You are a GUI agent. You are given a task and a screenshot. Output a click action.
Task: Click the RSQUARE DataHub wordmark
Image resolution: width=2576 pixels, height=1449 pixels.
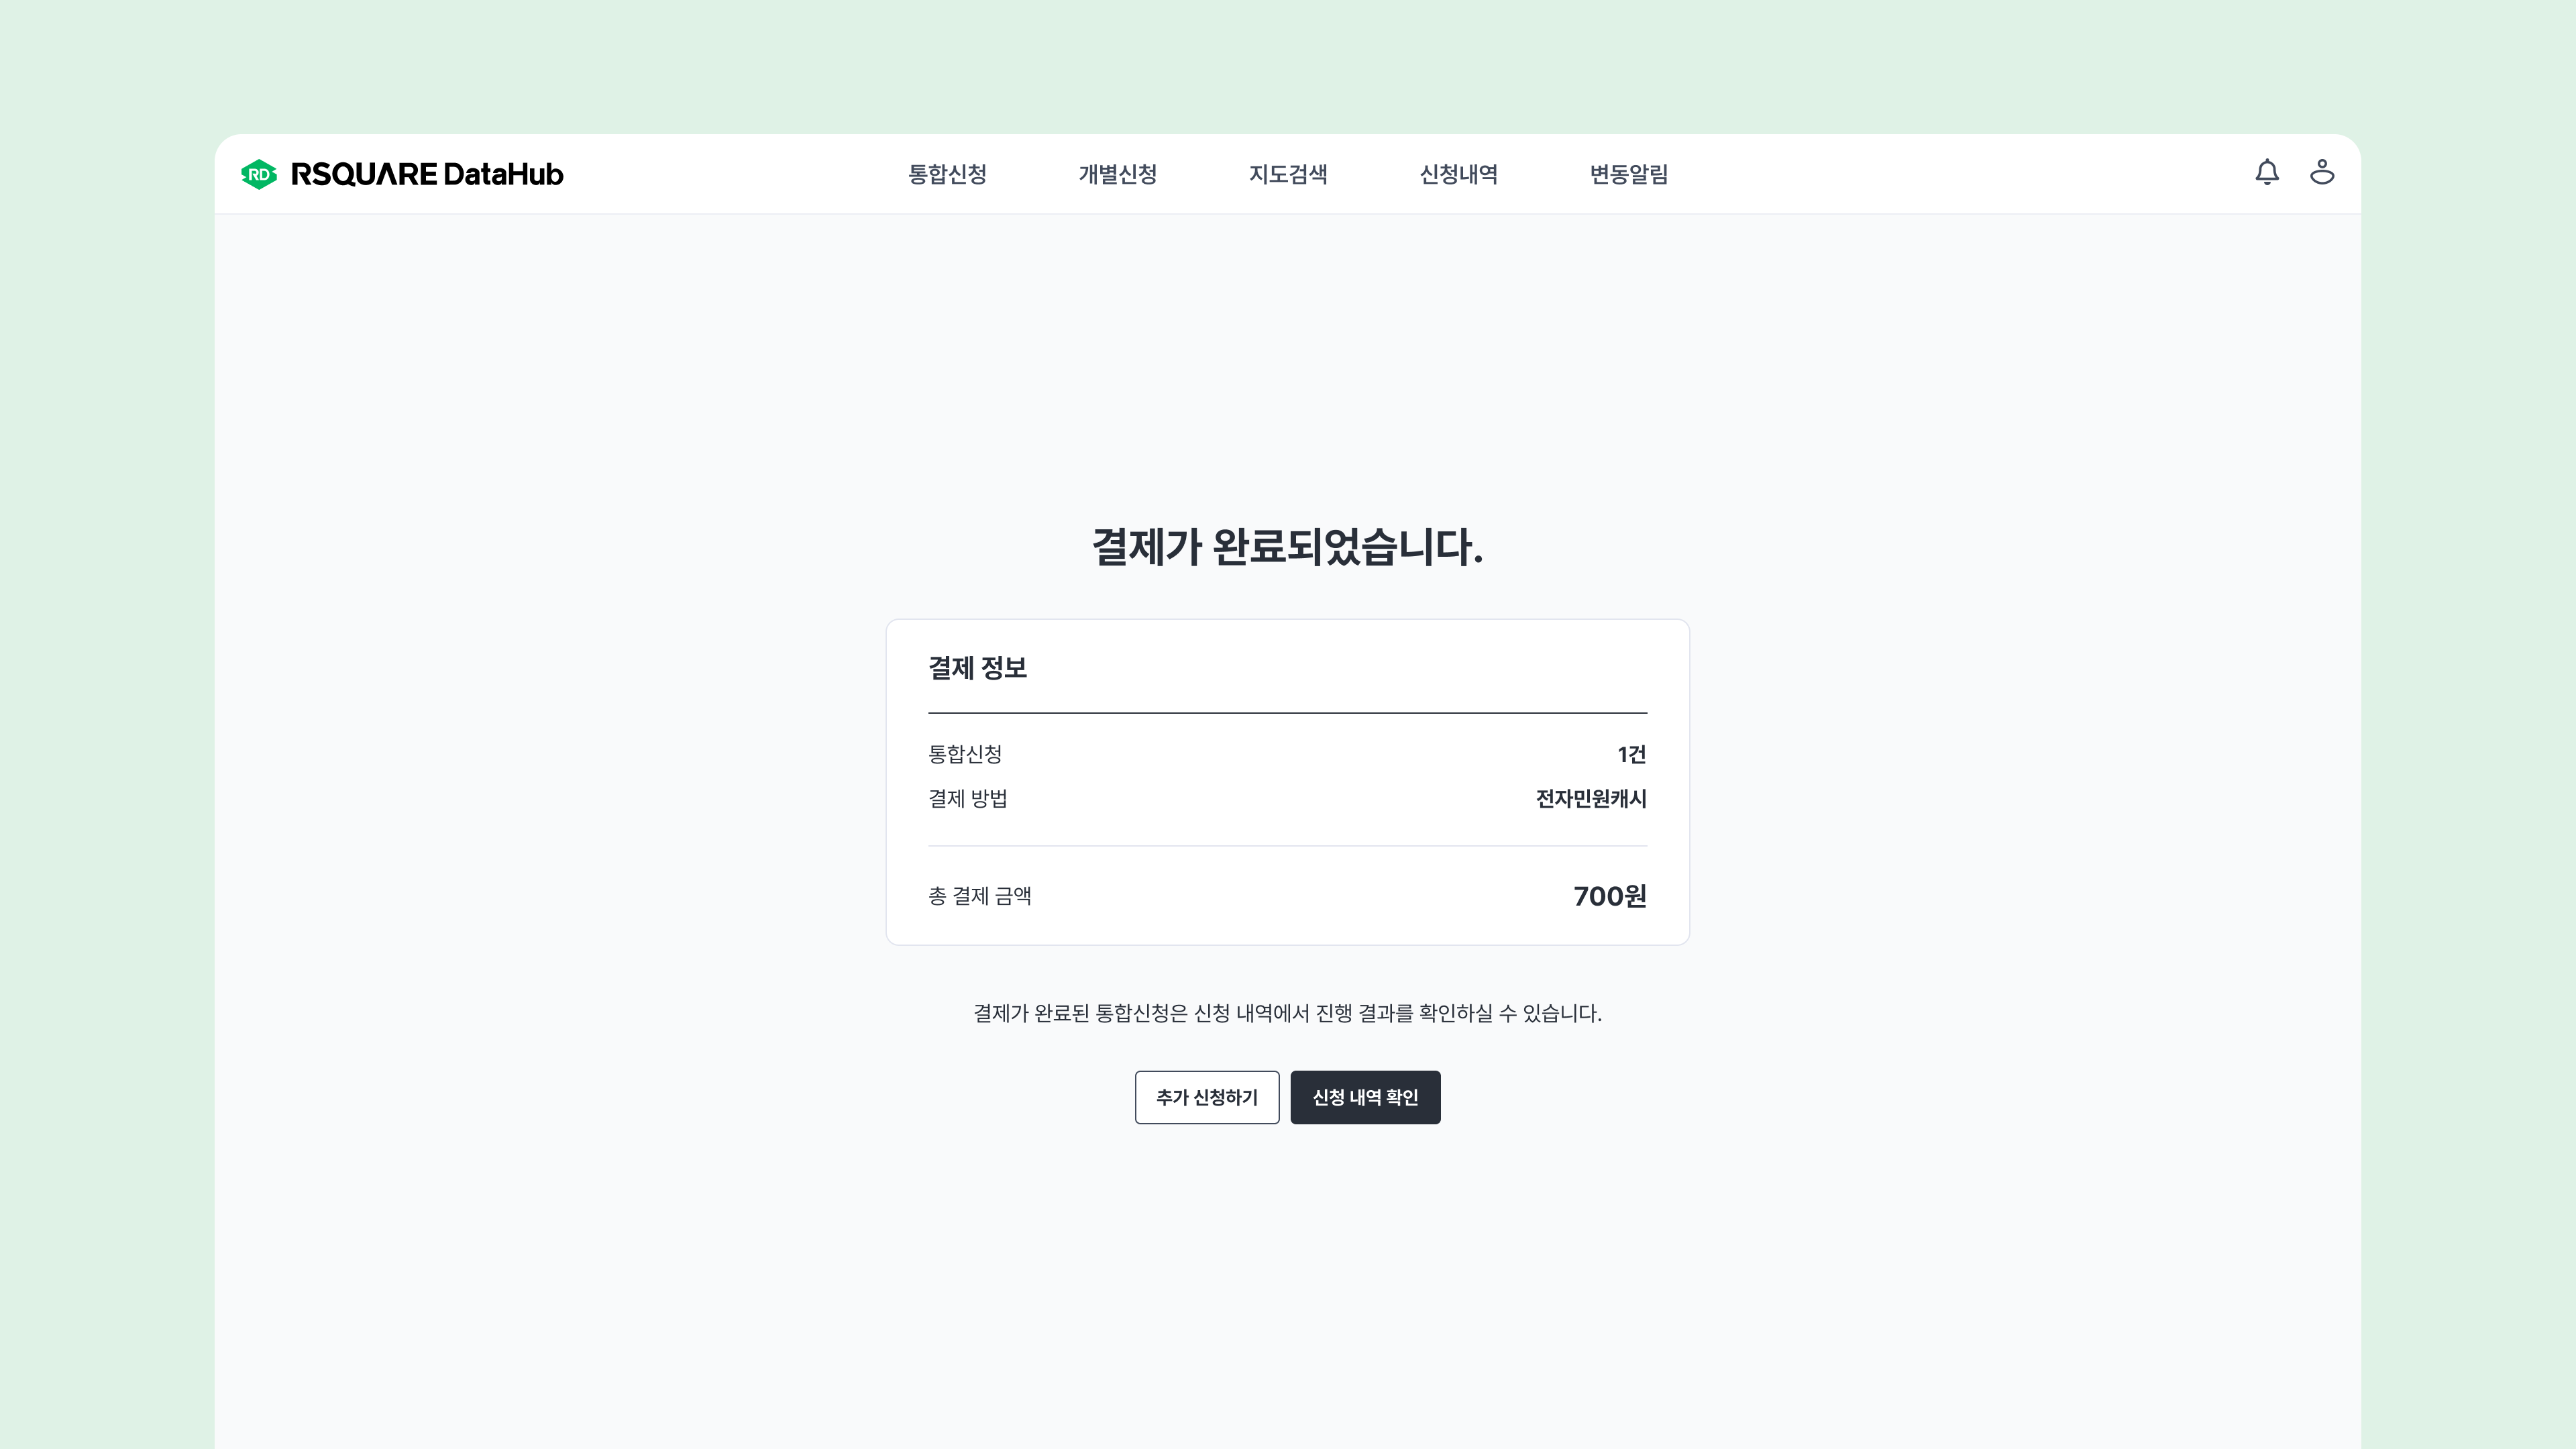[427, 174]
